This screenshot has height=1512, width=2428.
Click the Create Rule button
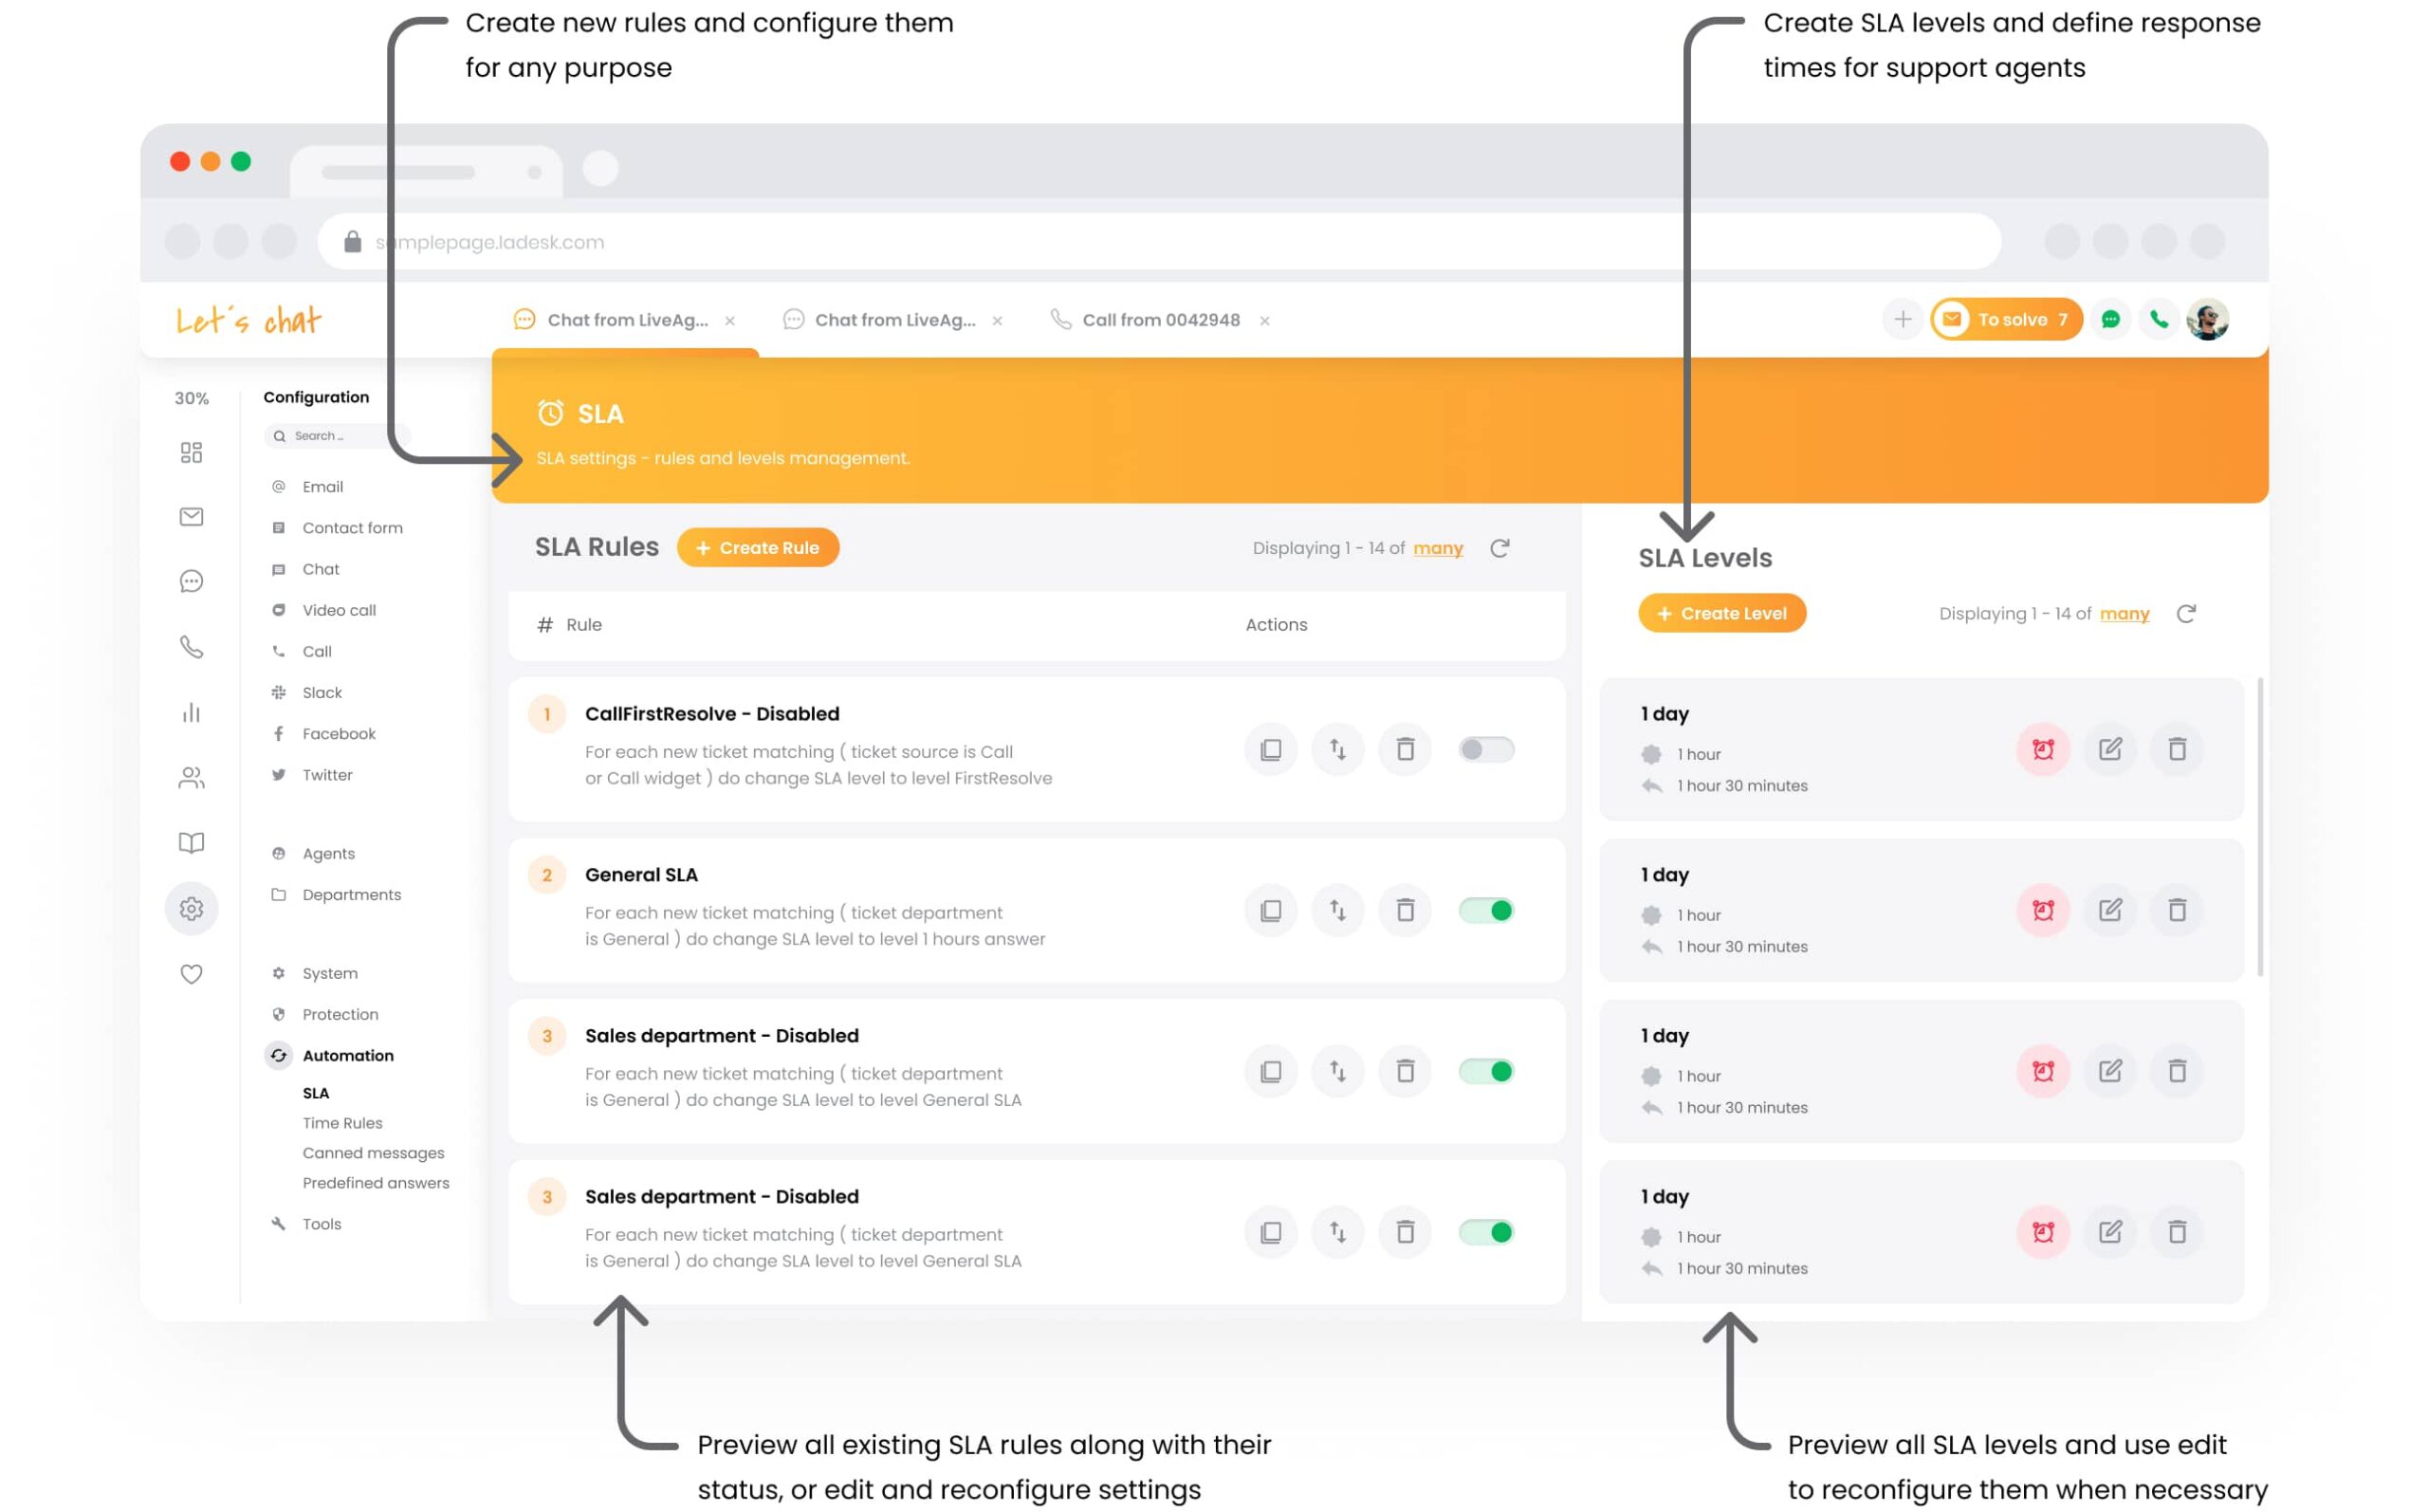756,547
